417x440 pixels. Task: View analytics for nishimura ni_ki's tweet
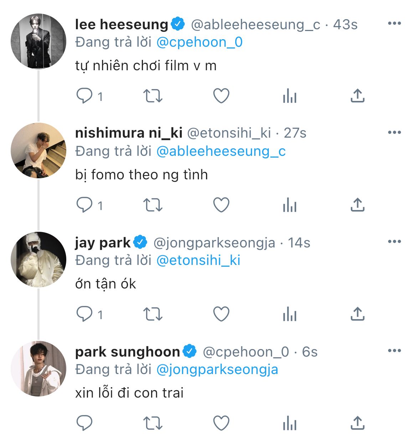pos(289,205)
